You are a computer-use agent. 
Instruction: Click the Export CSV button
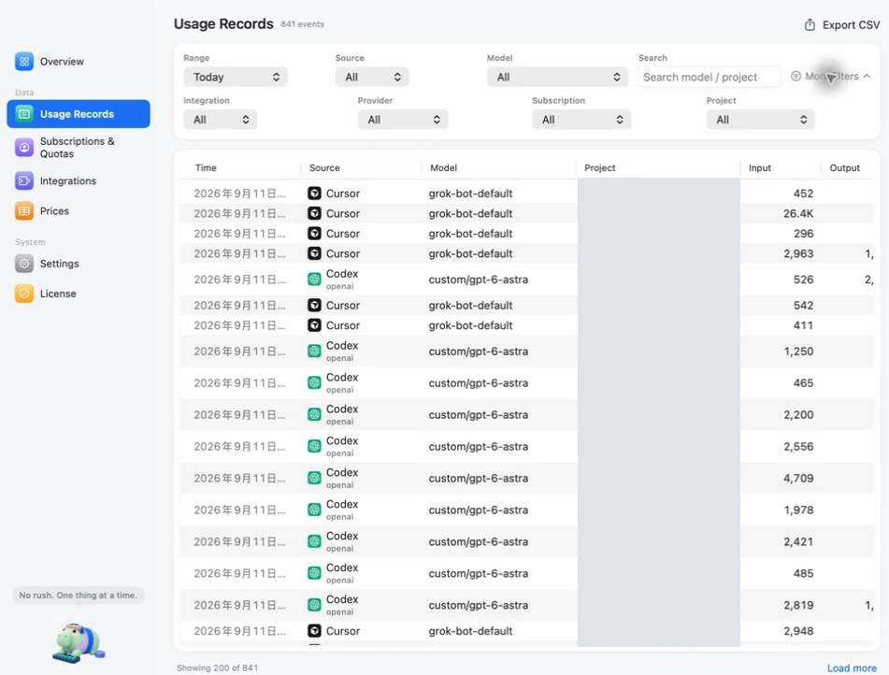842,25
